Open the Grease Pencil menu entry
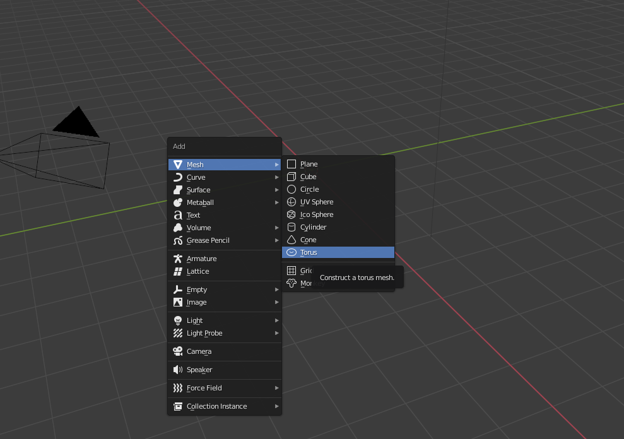Image resolution: width=624 pixels, height=439 pixels. point(225,240)
